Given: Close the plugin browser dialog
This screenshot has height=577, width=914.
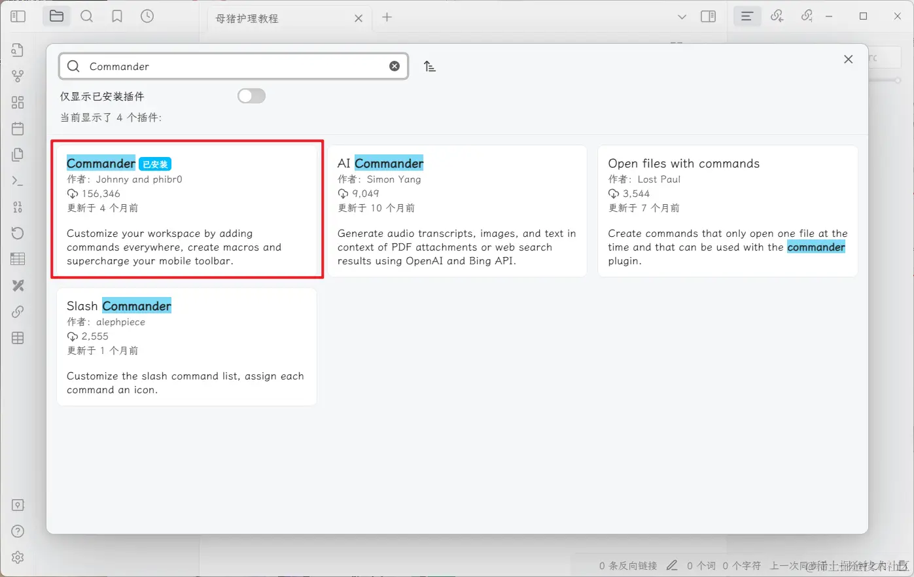Looking at the screenshot, I should (848, 60).
